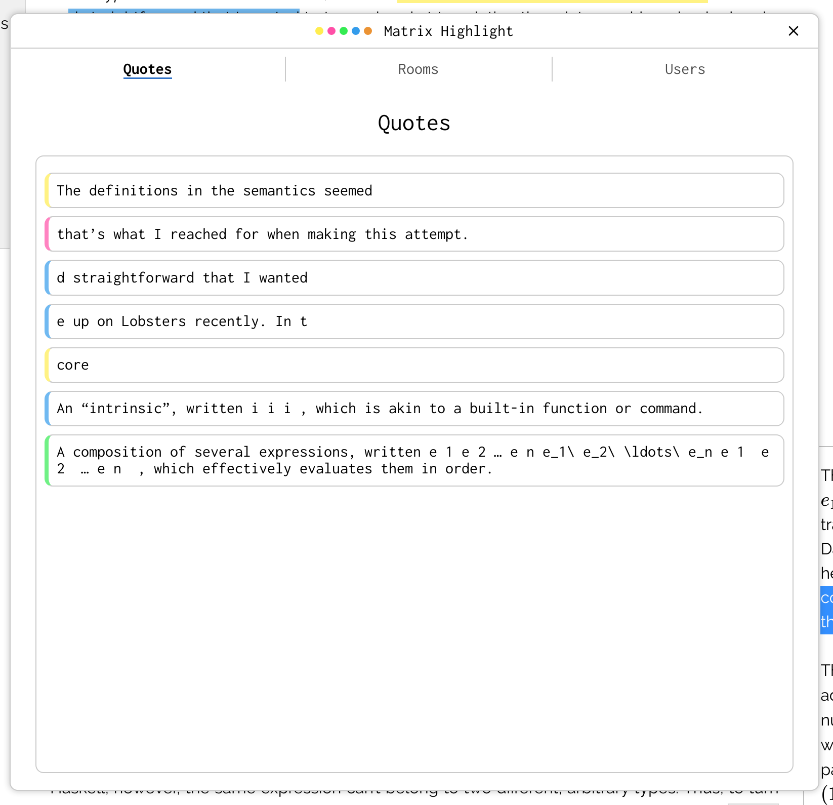
Task: Select the orange highlight color dot
Action: pos(368,30)
